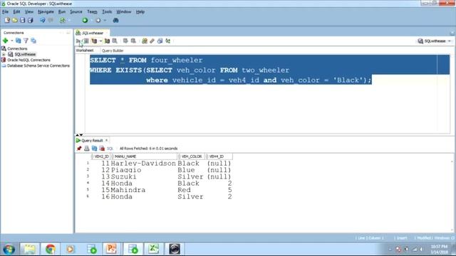Switch to the Worksheet tab
This screenshot has width=456, height=256.
pos(85,50)
